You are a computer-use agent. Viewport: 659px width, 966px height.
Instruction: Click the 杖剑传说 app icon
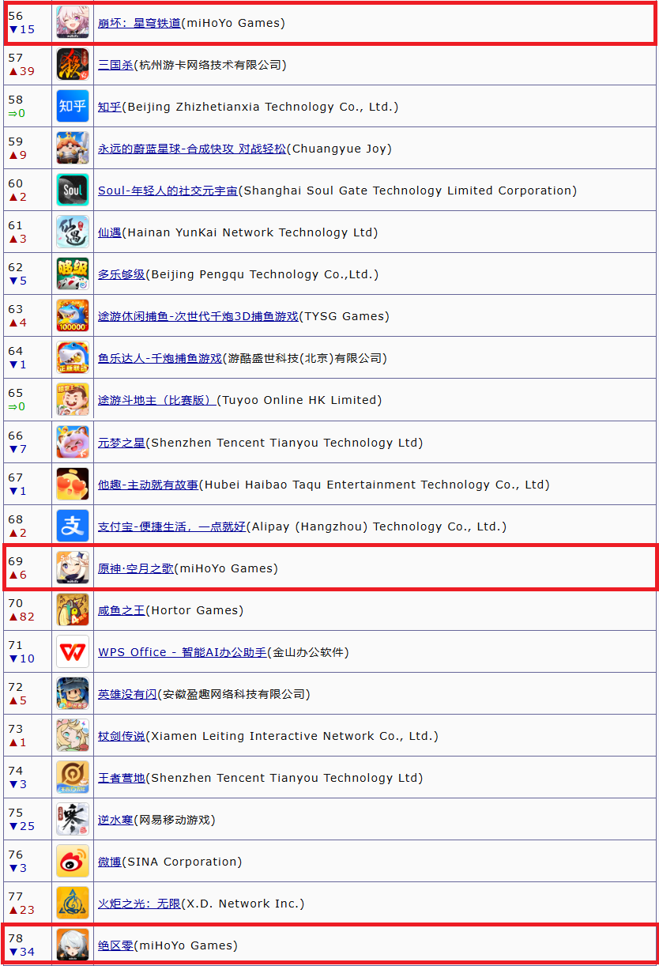(x=73, y=735)
